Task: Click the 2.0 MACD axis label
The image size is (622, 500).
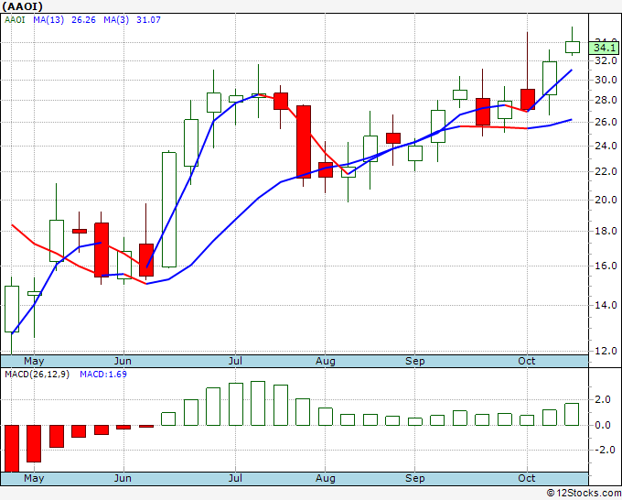Action: [x=603, y=400]
